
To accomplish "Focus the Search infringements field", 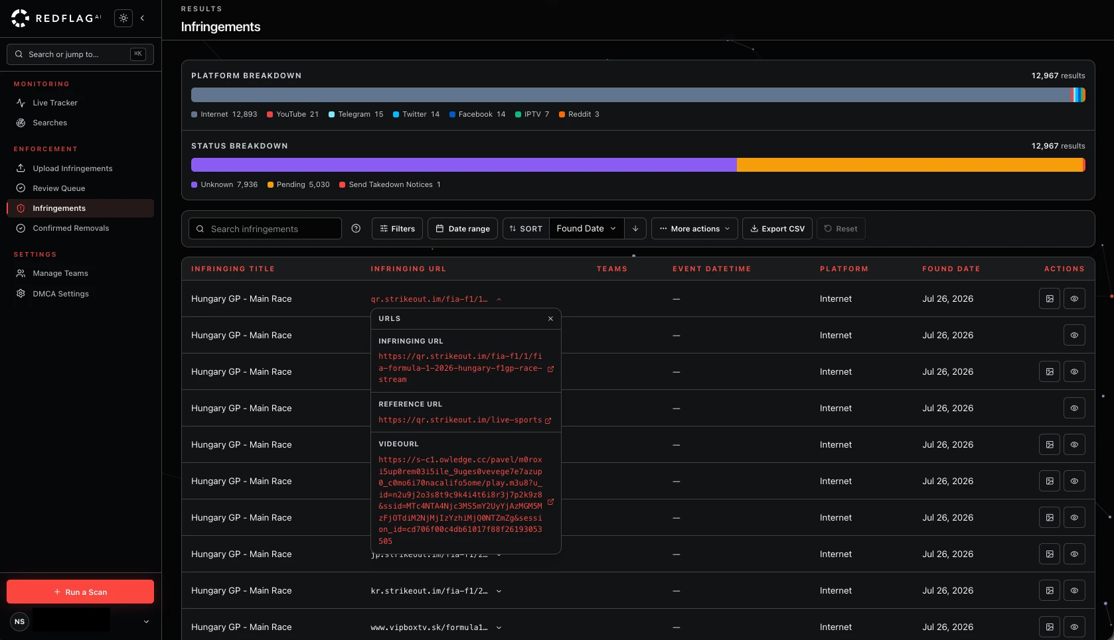I will [265, 229].
